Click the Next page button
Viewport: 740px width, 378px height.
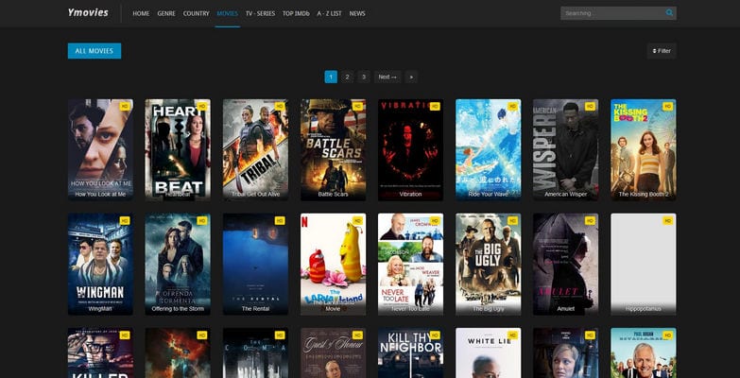click(x=387, y=77)
